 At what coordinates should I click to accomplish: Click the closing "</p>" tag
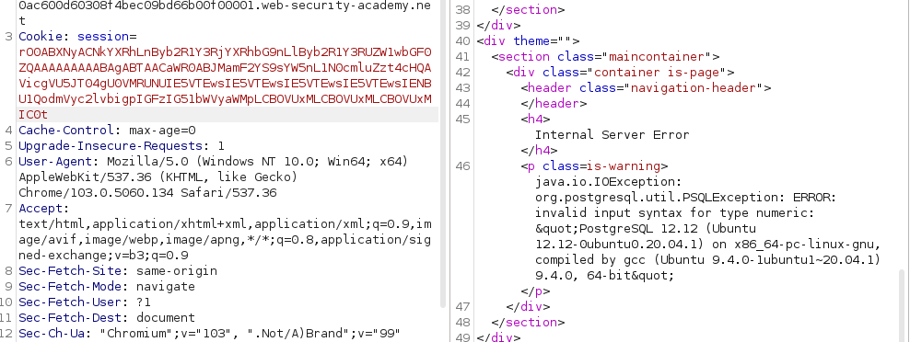coord(535,291)
